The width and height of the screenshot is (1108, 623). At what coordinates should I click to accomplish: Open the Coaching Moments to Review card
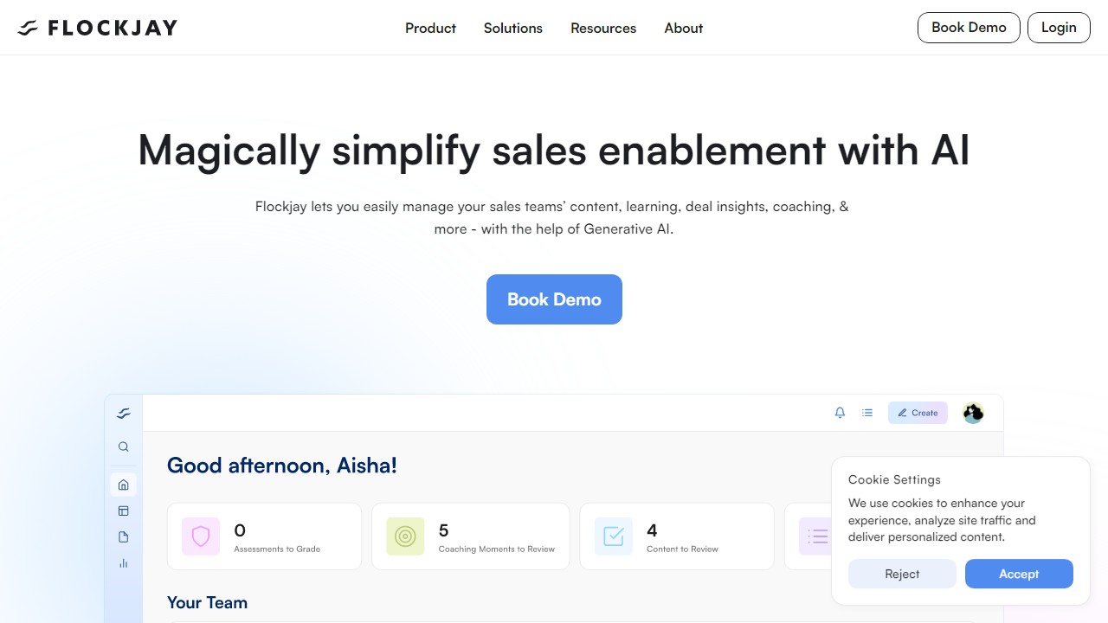pos(471,536)
